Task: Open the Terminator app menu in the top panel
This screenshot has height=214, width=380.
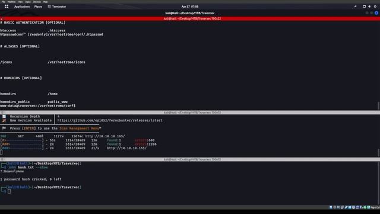Action: [57, 7]
